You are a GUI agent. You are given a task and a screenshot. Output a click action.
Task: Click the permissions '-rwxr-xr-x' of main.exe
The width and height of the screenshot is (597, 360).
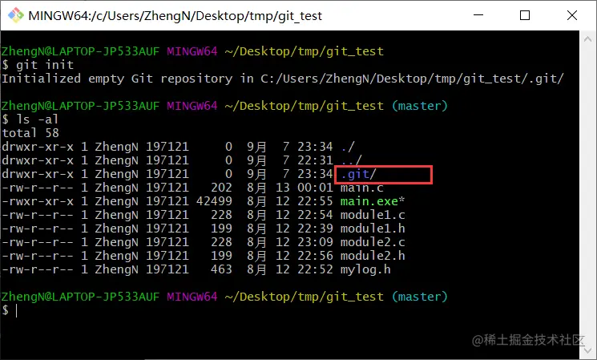(38, 201)
